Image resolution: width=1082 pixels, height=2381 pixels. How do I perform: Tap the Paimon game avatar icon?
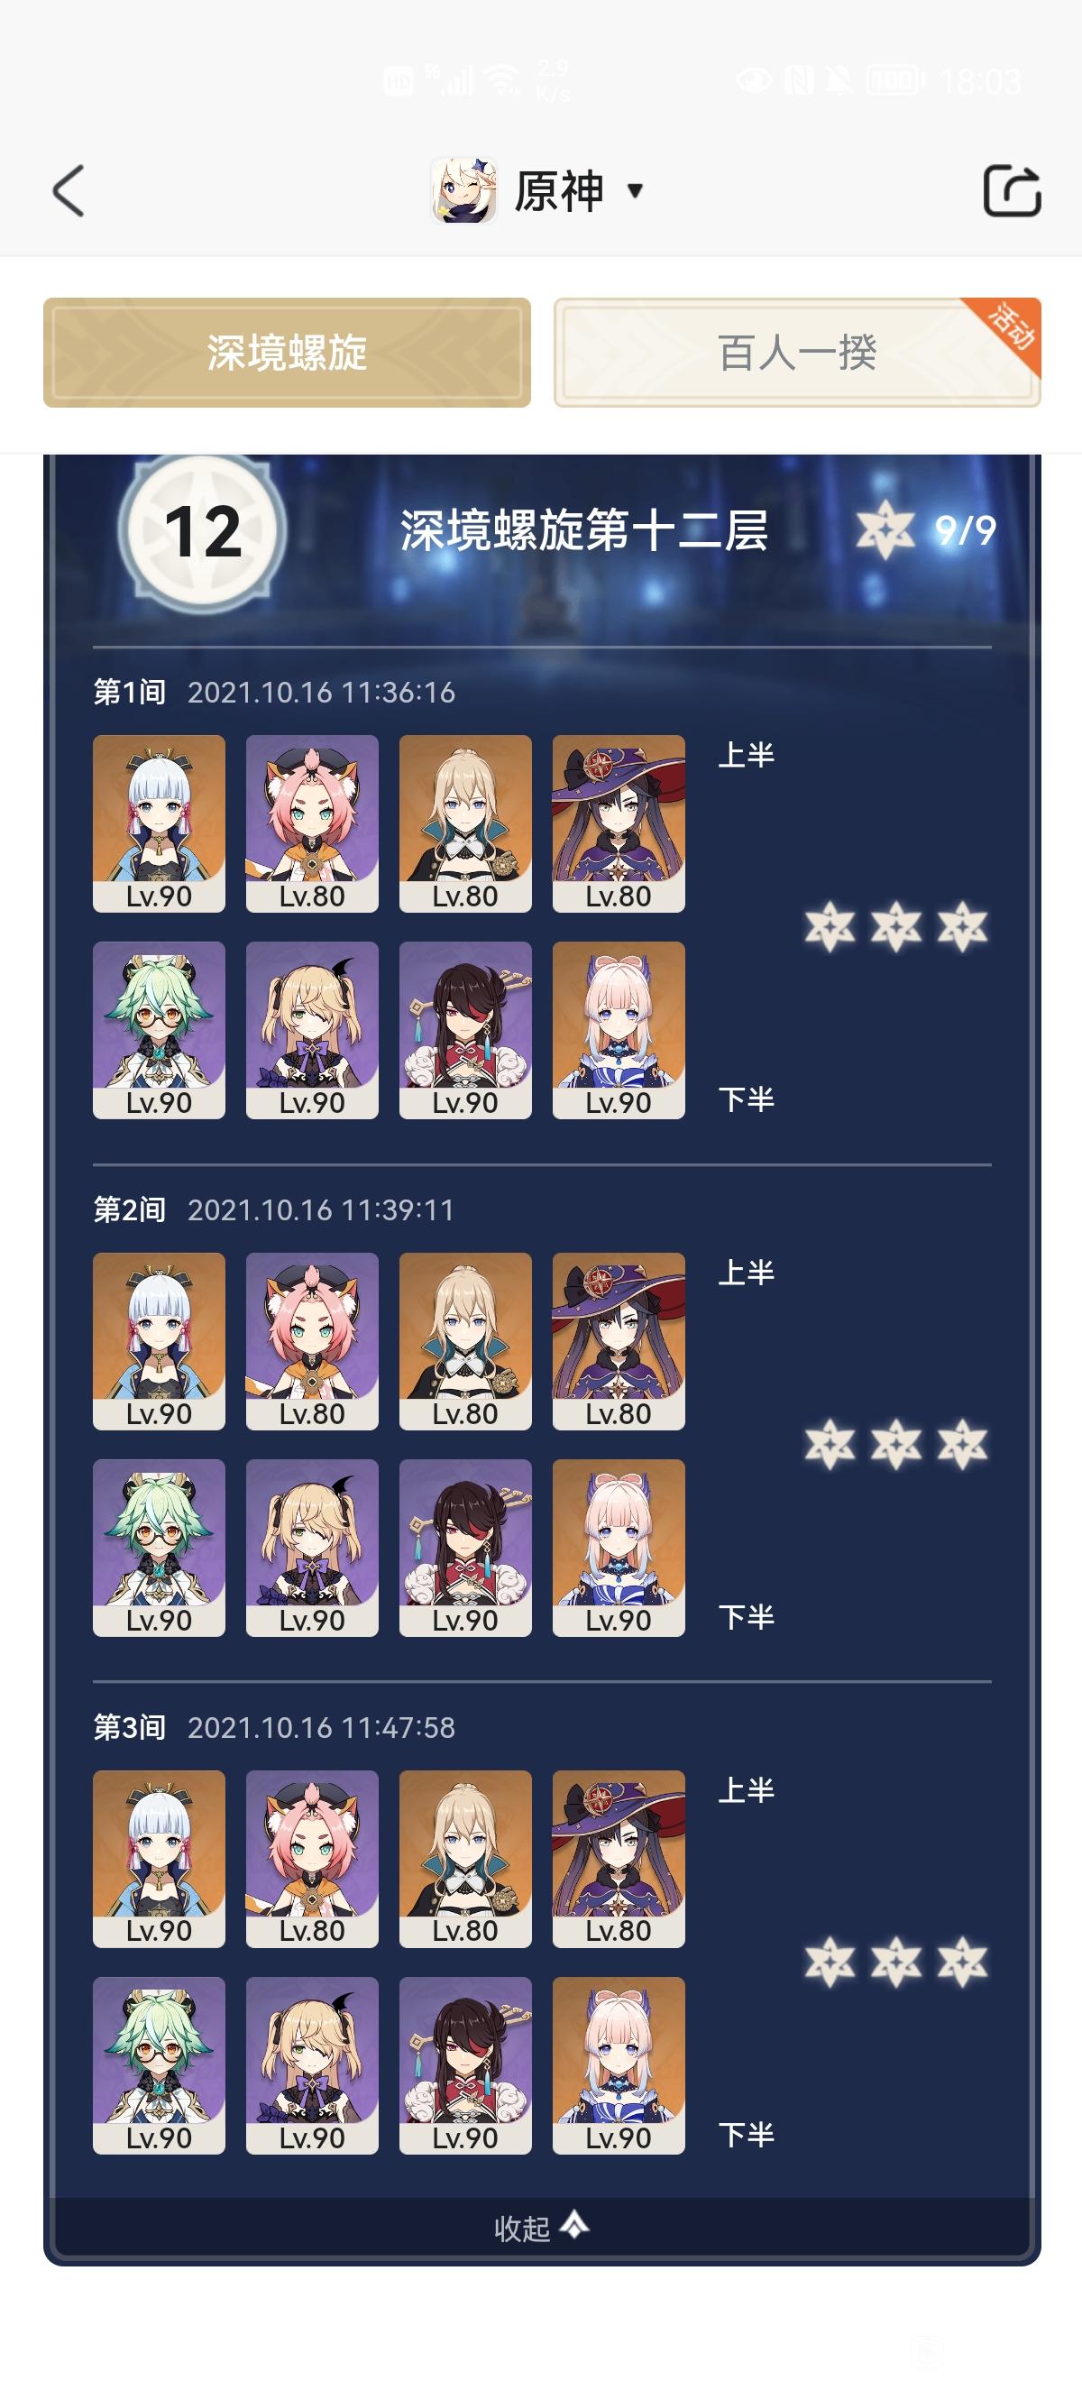tap(463, 190)
